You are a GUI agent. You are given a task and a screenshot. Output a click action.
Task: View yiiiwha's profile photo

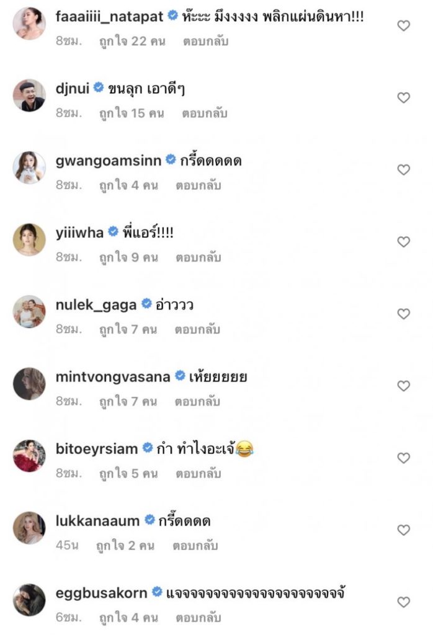coord(29,239)
